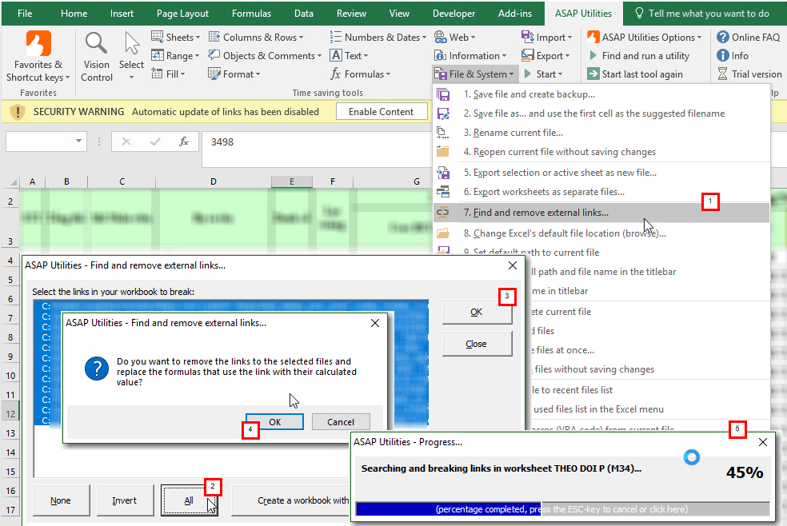Image resolution: width=787 pixels, height=526 pixels.
Task: Choose Save file and create backup
Action: pyautogui.click(x=601, y=94)
